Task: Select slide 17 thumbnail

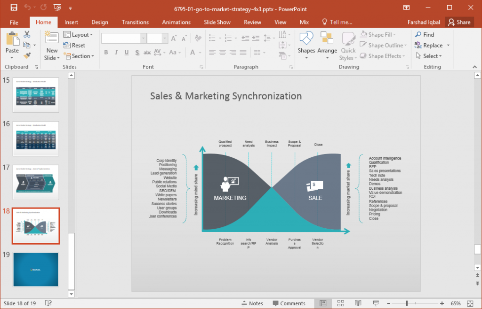Action: 35,182
